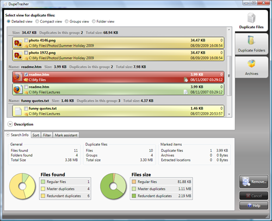Click the blank text file icon of funny quotes.txt
This screenshot has height=221, width=272.
pos(18,111)
